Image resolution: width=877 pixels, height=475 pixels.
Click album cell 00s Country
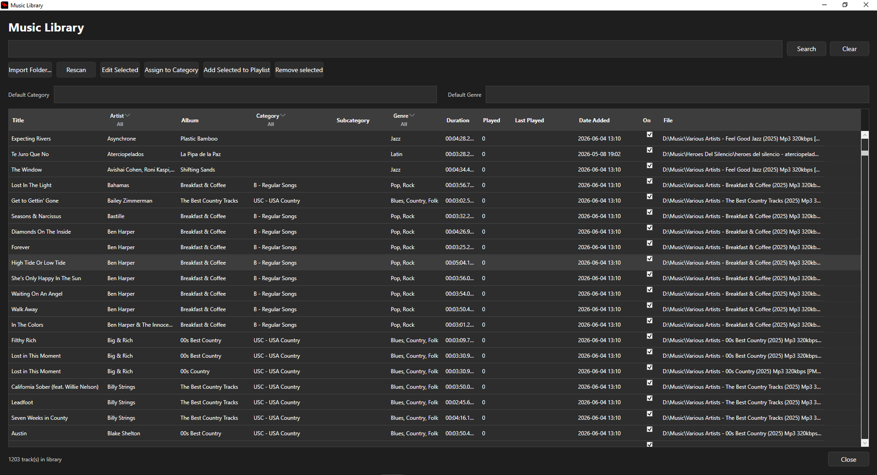tap(195, 371)
